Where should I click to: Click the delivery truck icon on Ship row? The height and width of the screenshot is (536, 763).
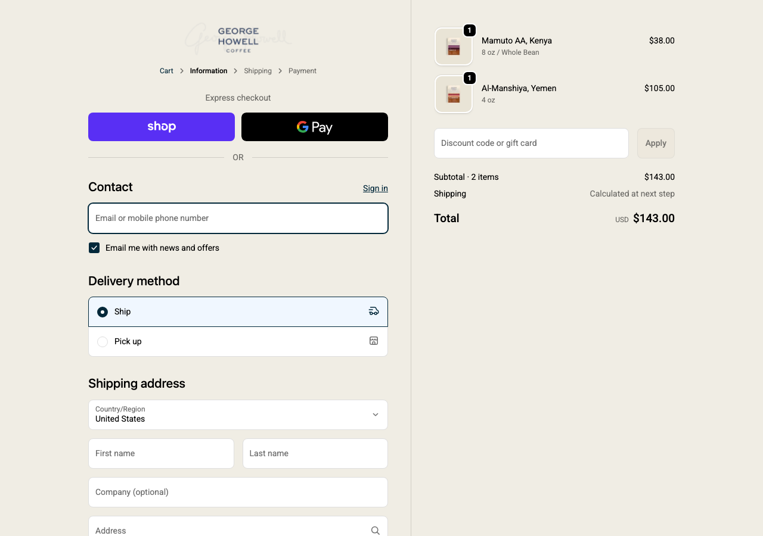tap(374, 311)
